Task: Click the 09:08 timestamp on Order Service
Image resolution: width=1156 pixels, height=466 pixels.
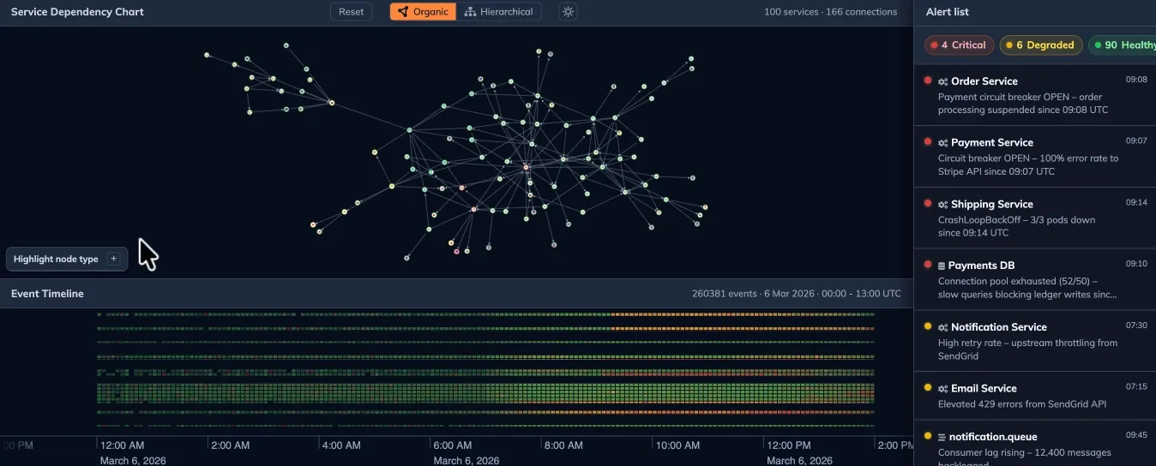Action: pos(1136,79)
